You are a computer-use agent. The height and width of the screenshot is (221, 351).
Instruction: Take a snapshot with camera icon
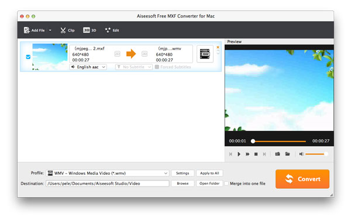tap(277, 154)
